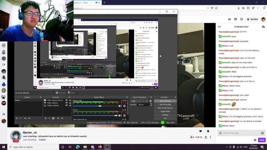
Task: Move source down with arrow icon
Action: (x=62, y=118)
